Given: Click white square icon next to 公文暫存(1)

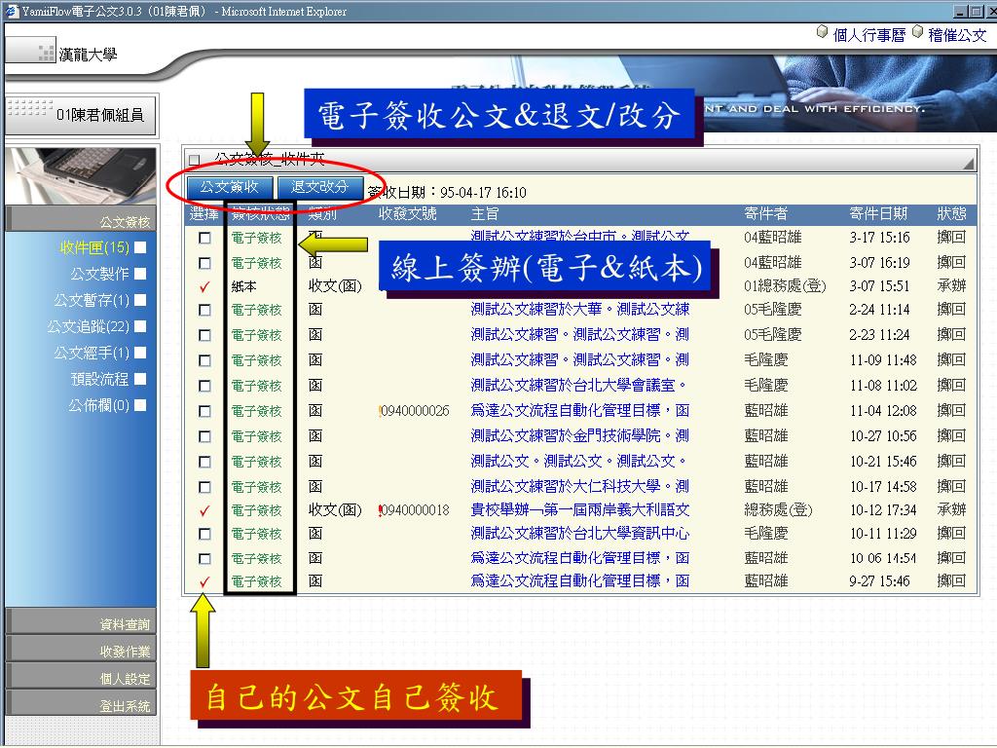Looking at the screenshot, I should 140,300.
